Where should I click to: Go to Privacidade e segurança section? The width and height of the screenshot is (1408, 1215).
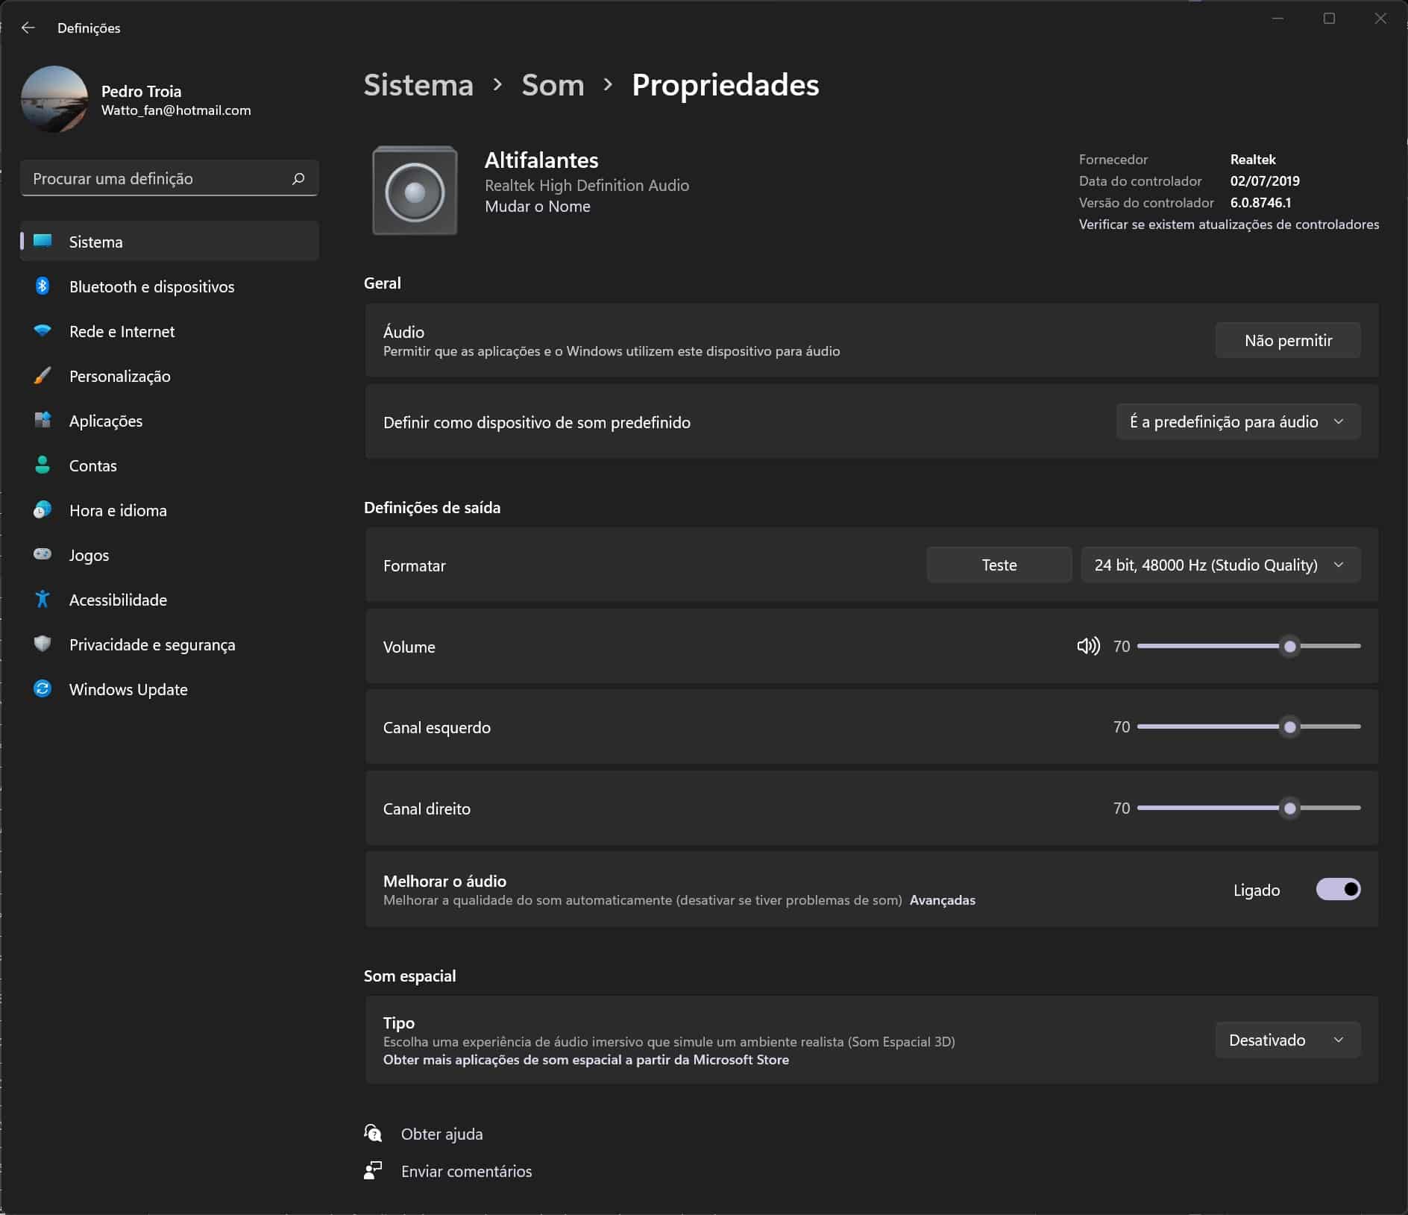(x=151, y=644)
